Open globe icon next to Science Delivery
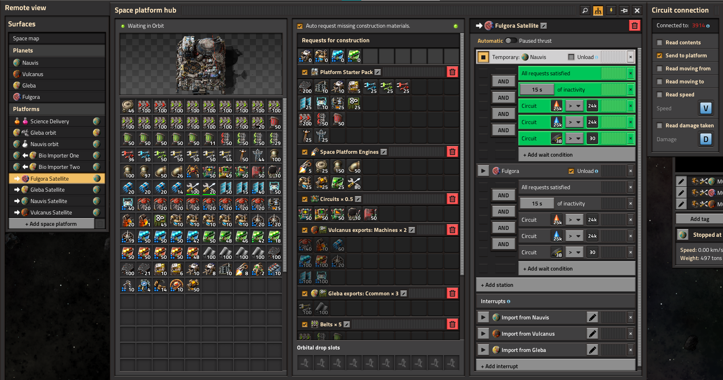This screenshot has height=380, width=723. coord(96,121)
